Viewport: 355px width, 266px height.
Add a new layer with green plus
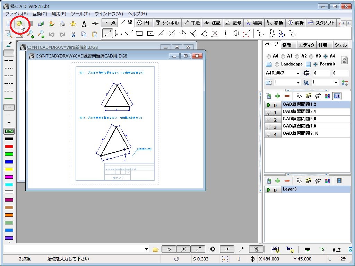pos(278,181)
